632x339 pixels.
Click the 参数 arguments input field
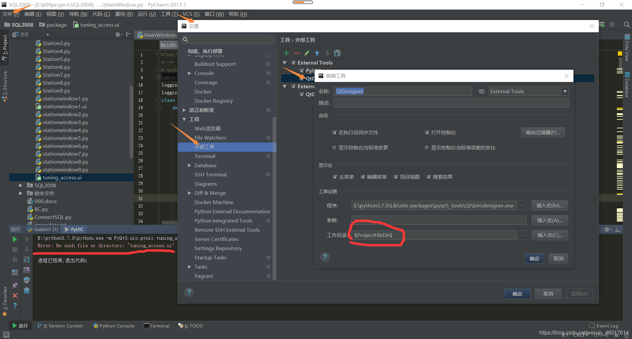click(439, 221)
